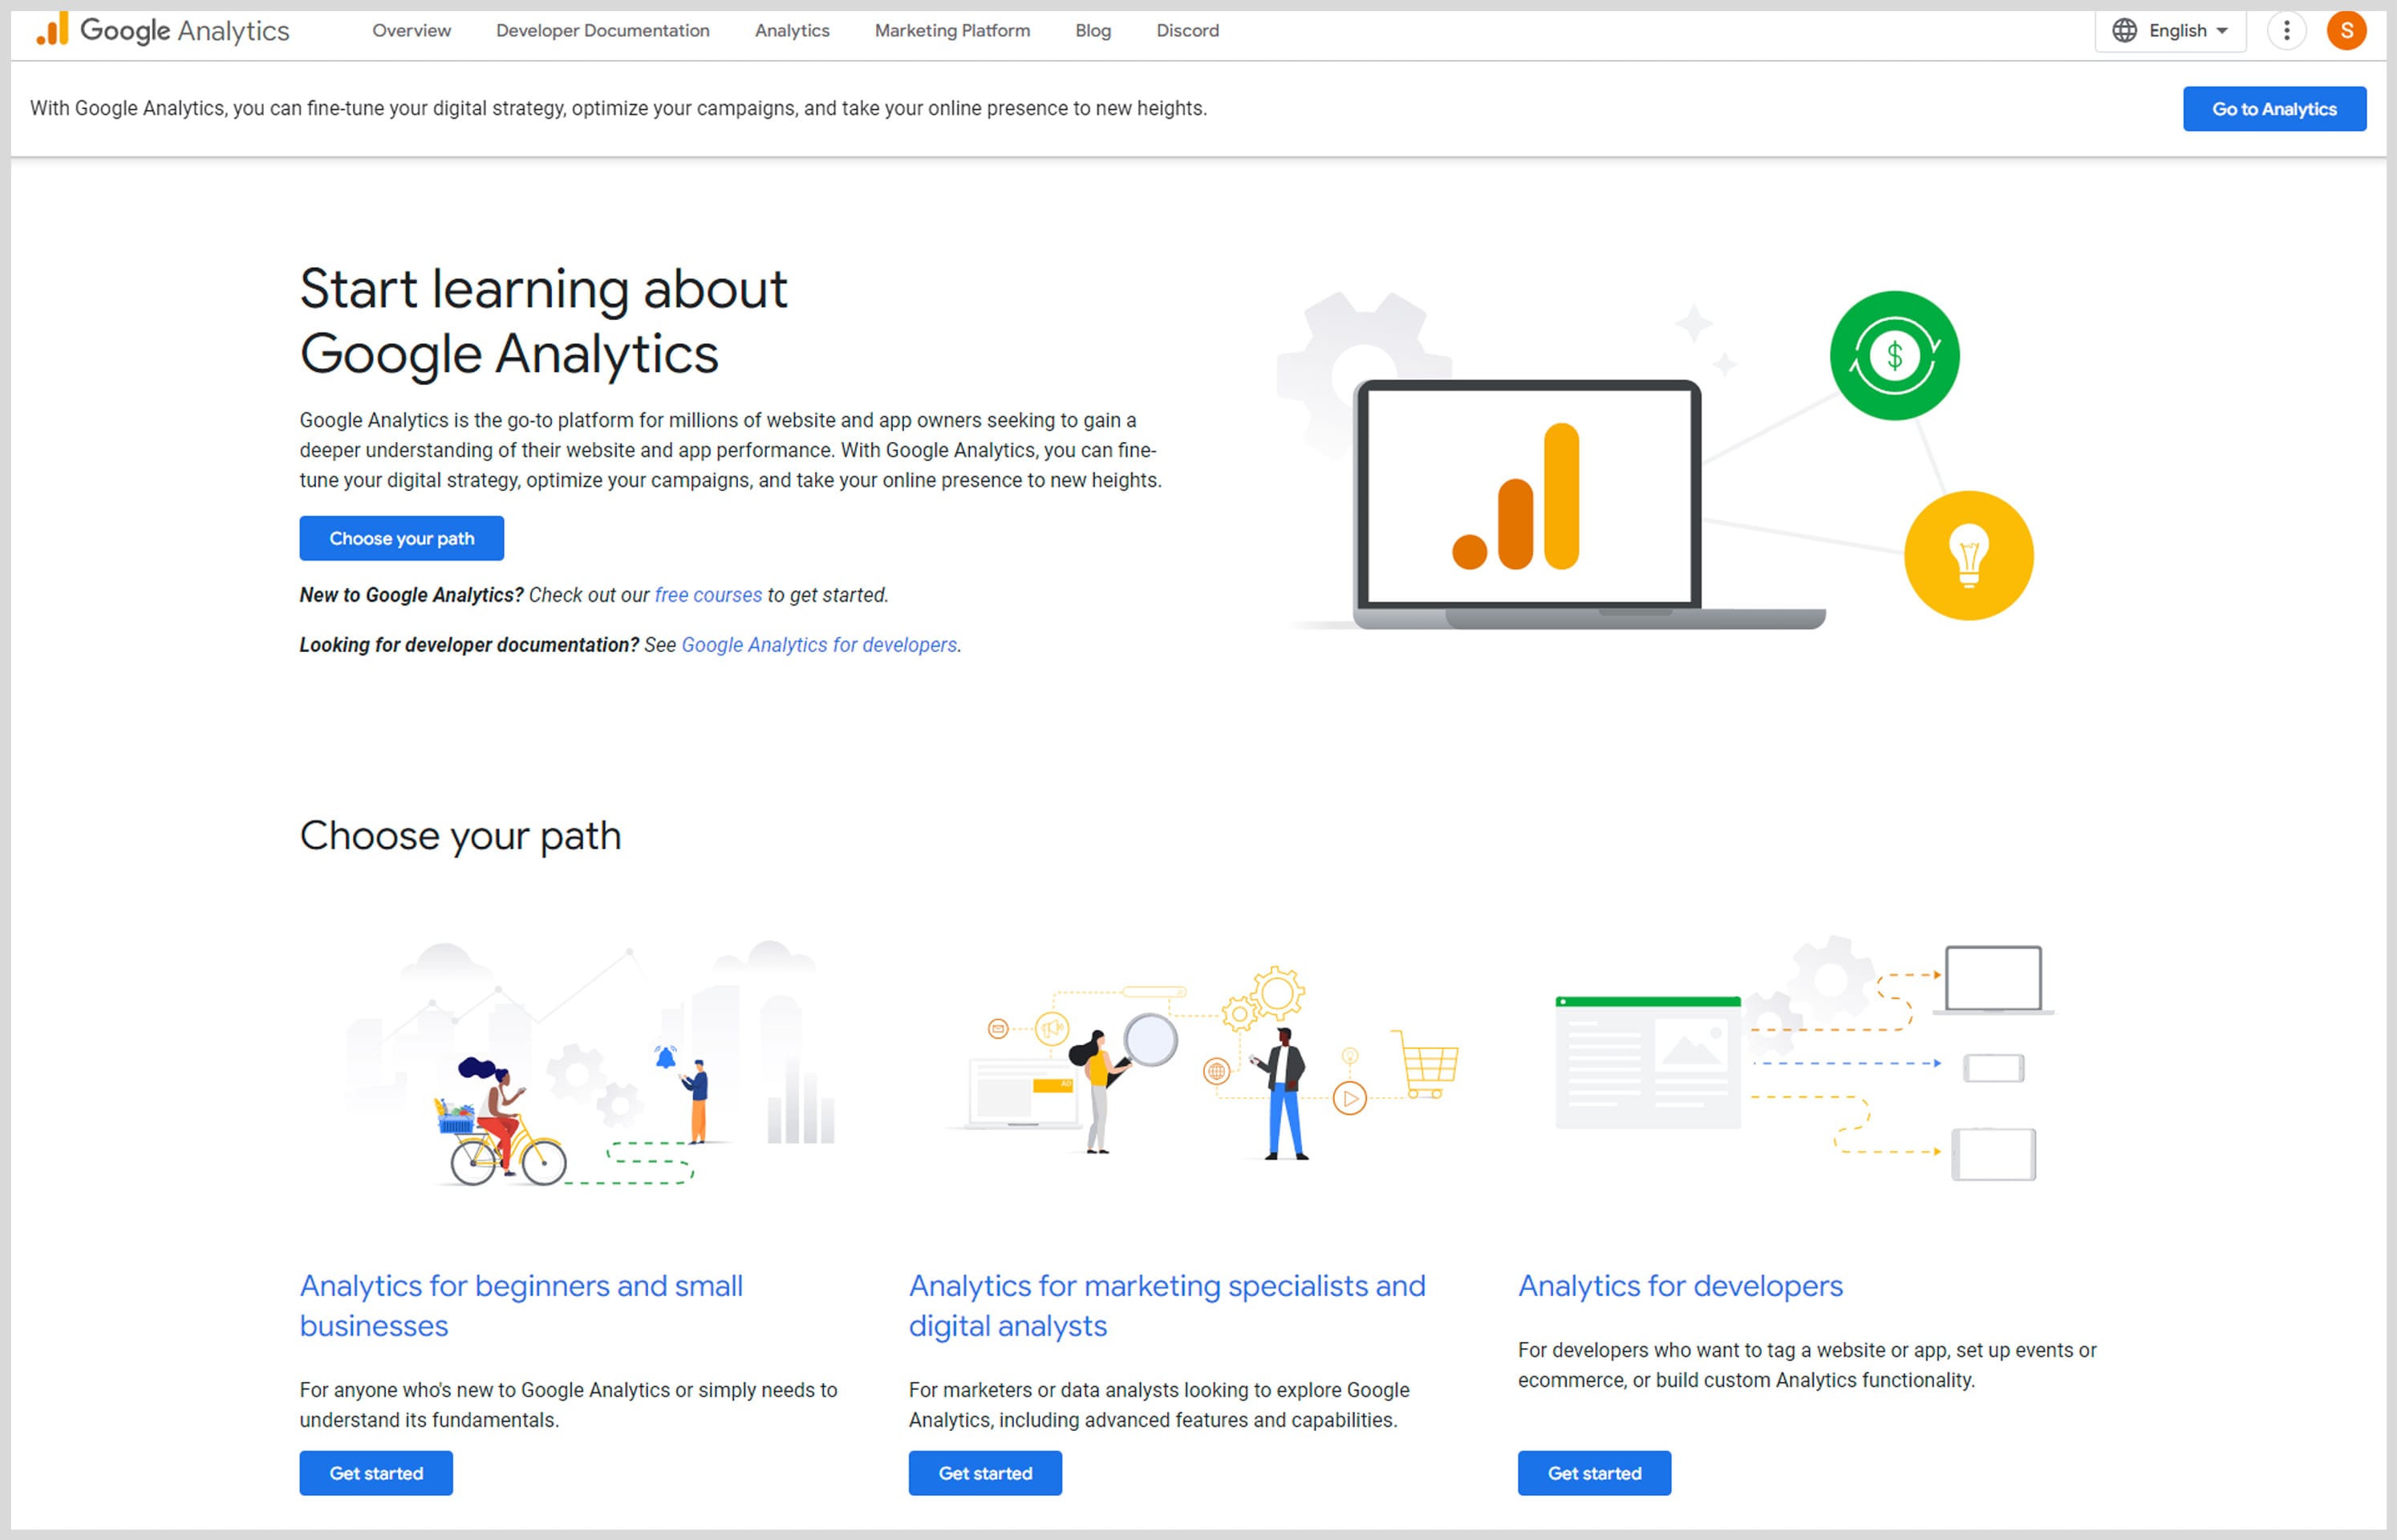Open Developer Documentation in the nav bar
Viewport: 2397px width, 1540px height.
(602, 31)
